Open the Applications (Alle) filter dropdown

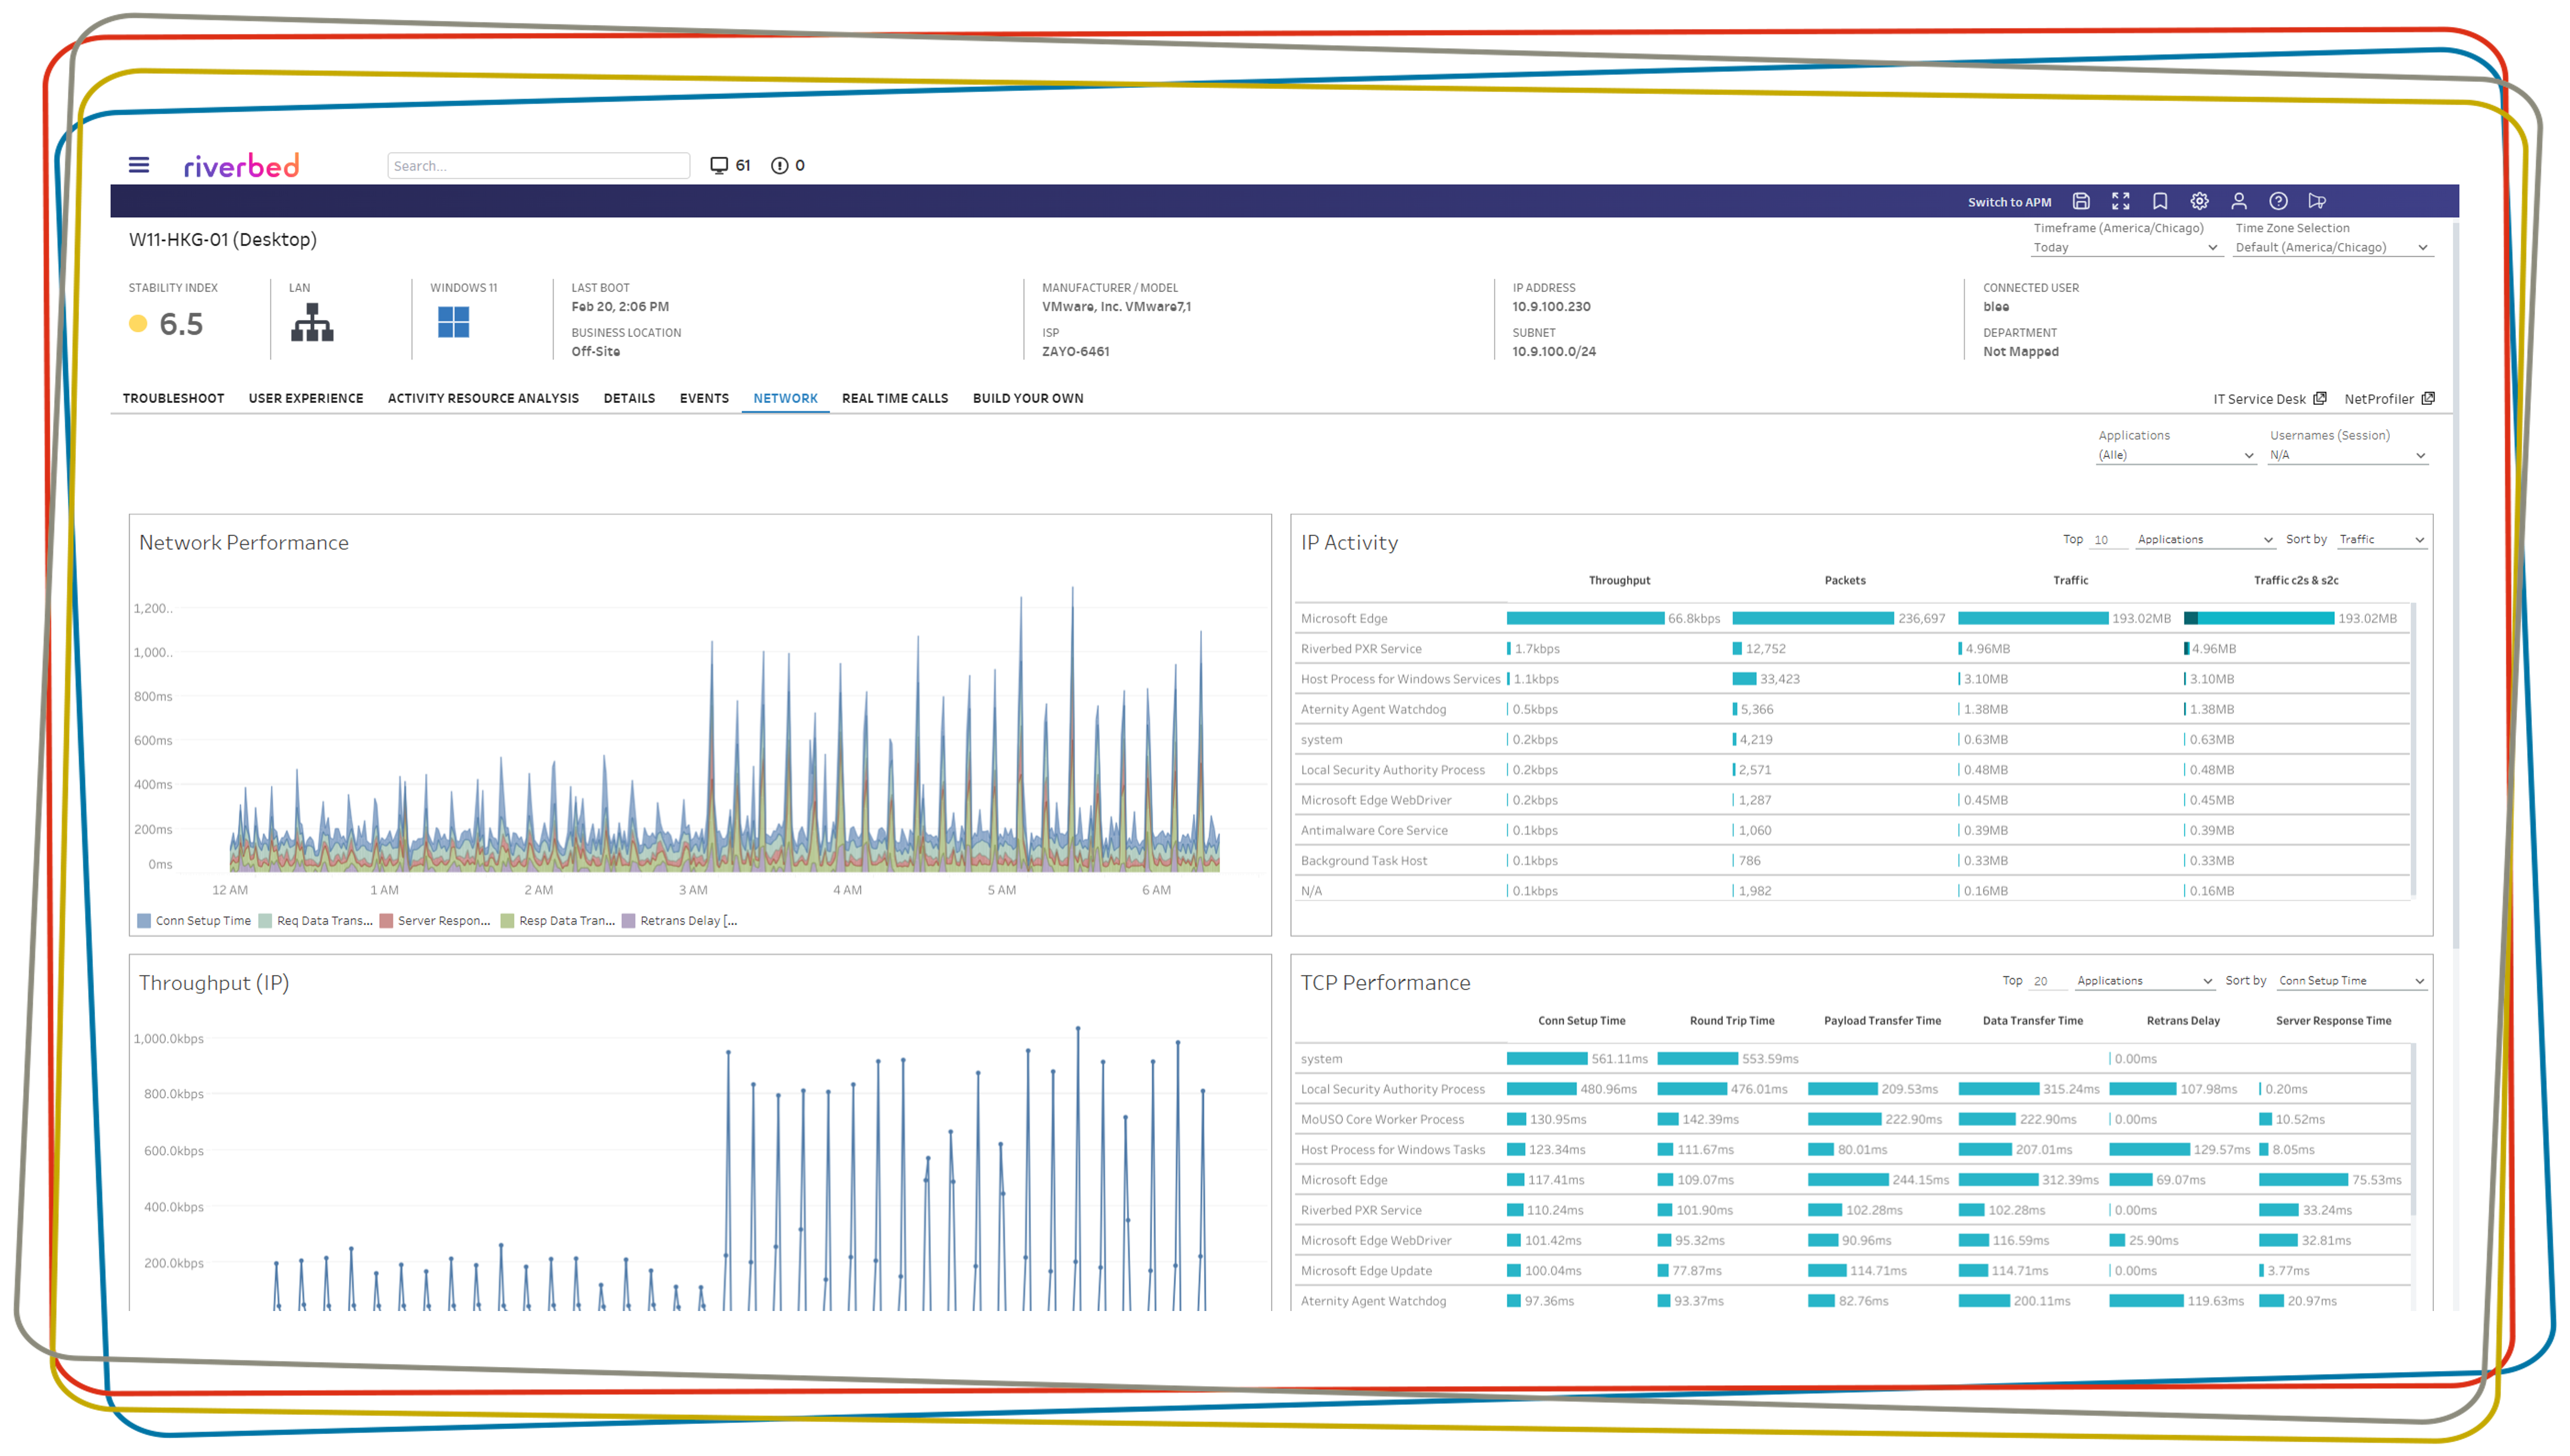pos(2176,455)
